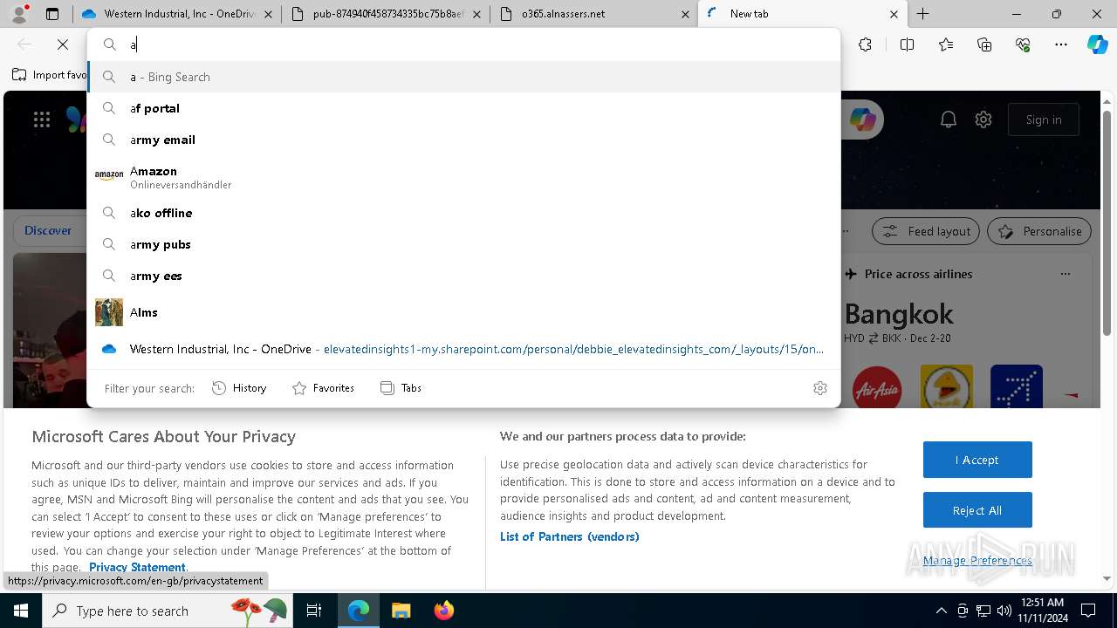1117x628 pixels.
Task: Select the 'army ees' suggestion
Action: (463, 276)
